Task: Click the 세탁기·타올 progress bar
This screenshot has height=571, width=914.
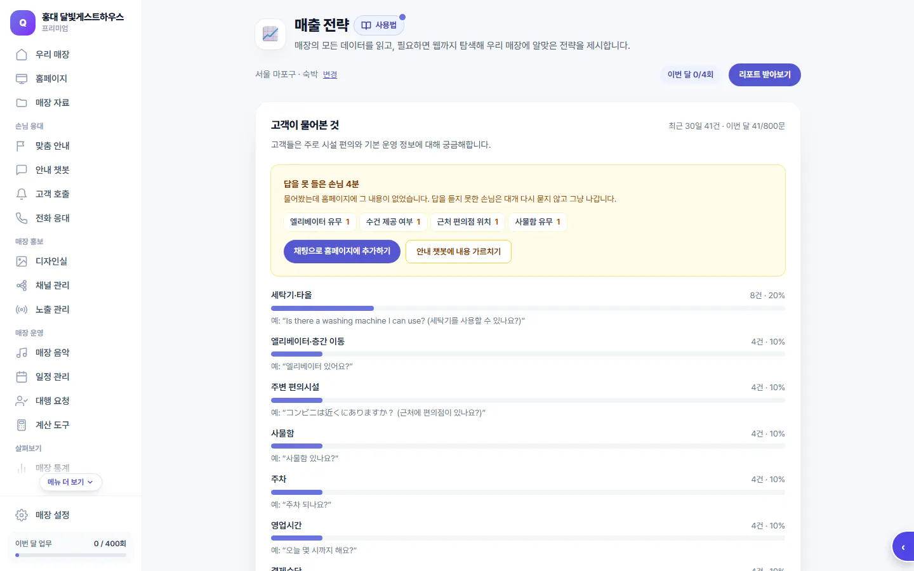Action: [528, 308]
